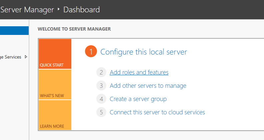Switch to the WHAT'S NEW tile

pyautogui.click(x=55, y=84)
